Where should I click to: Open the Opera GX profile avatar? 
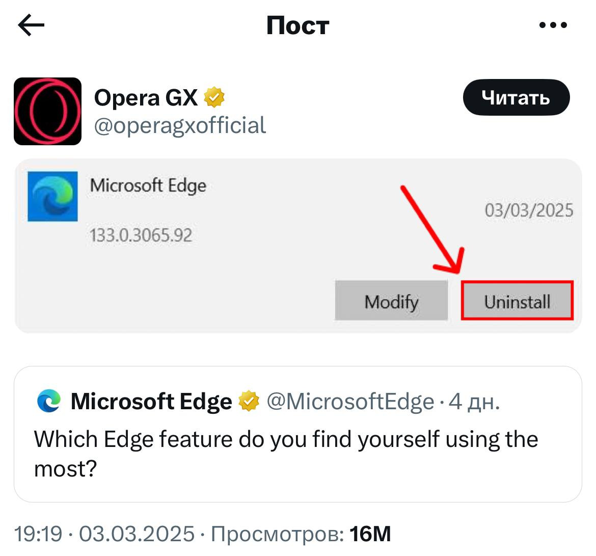pos(47,111)
